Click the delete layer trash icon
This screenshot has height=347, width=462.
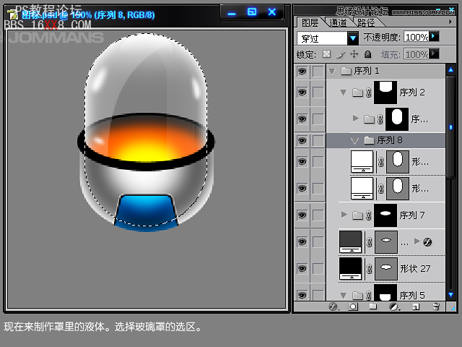click(435, 307)
